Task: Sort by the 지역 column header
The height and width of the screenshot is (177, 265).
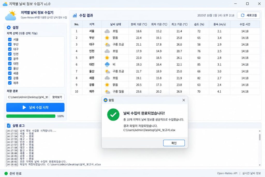Action: 92,24
